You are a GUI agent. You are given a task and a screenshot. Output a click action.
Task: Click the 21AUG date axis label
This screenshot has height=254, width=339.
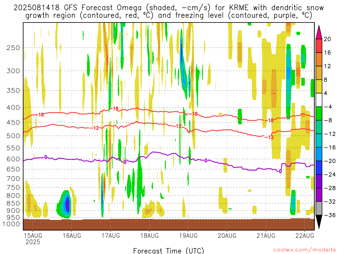266,235
